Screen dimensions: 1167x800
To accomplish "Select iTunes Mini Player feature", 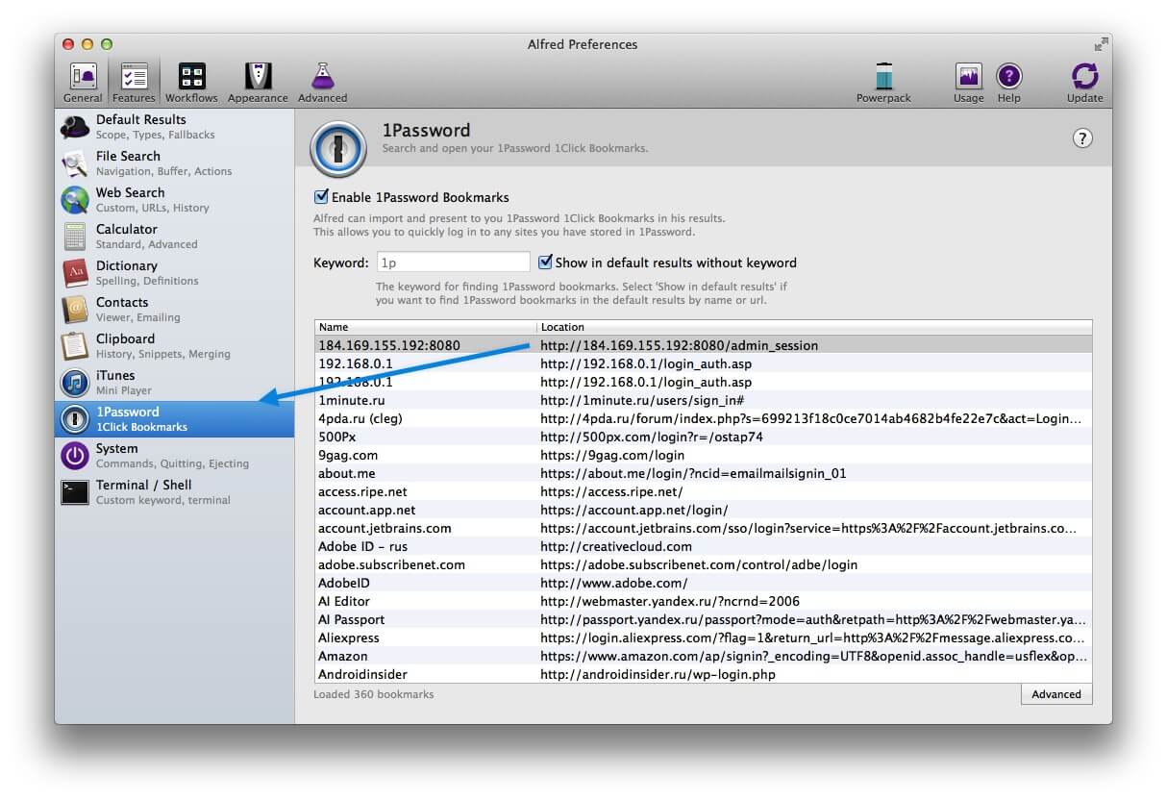I will pos(174,383).
